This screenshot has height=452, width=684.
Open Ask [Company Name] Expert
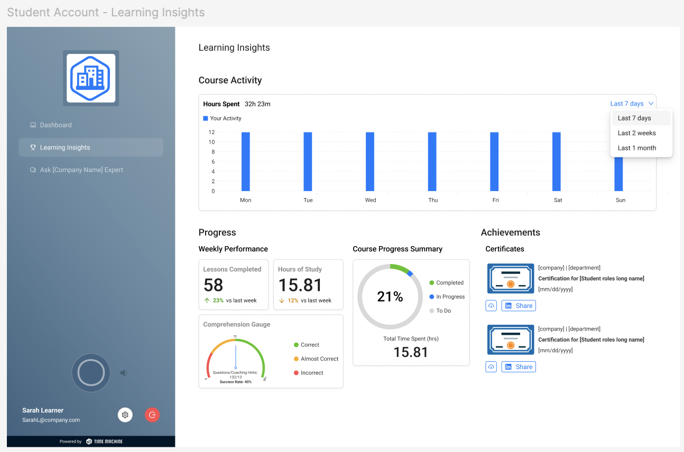(91, 170)
